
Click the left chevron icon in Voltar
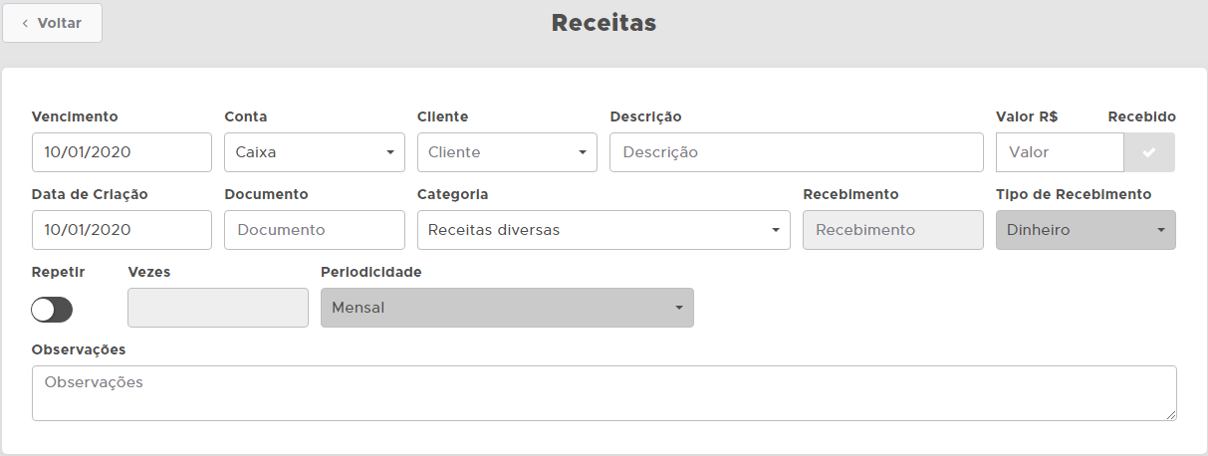pyautogui.click(x=25, y=23)
